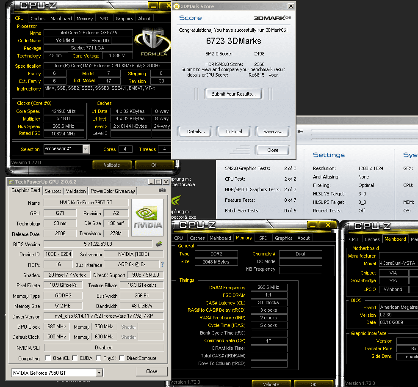
Task: Click the Core Speed 4249.6 MHz value
Action: click(64, 111)
